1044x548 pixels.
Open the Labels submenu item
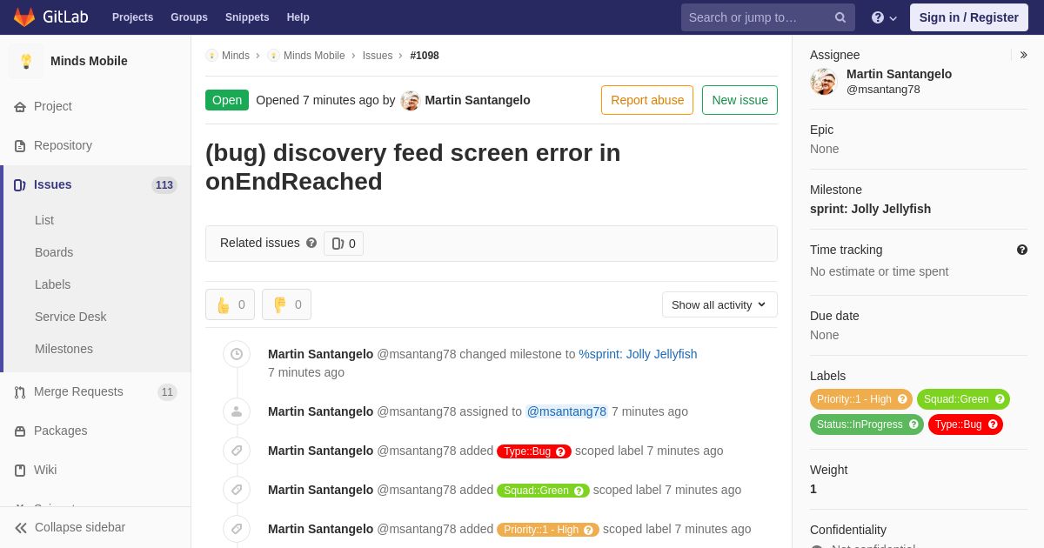click(x=53, y=284)
